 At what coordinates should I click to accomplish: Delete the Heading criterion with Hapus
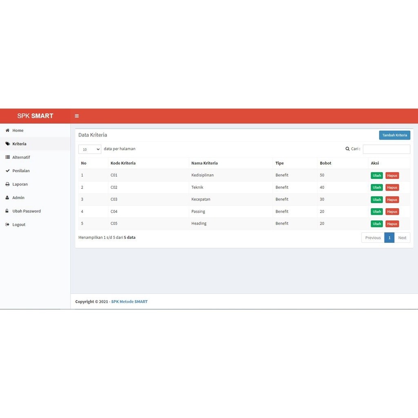392,224
